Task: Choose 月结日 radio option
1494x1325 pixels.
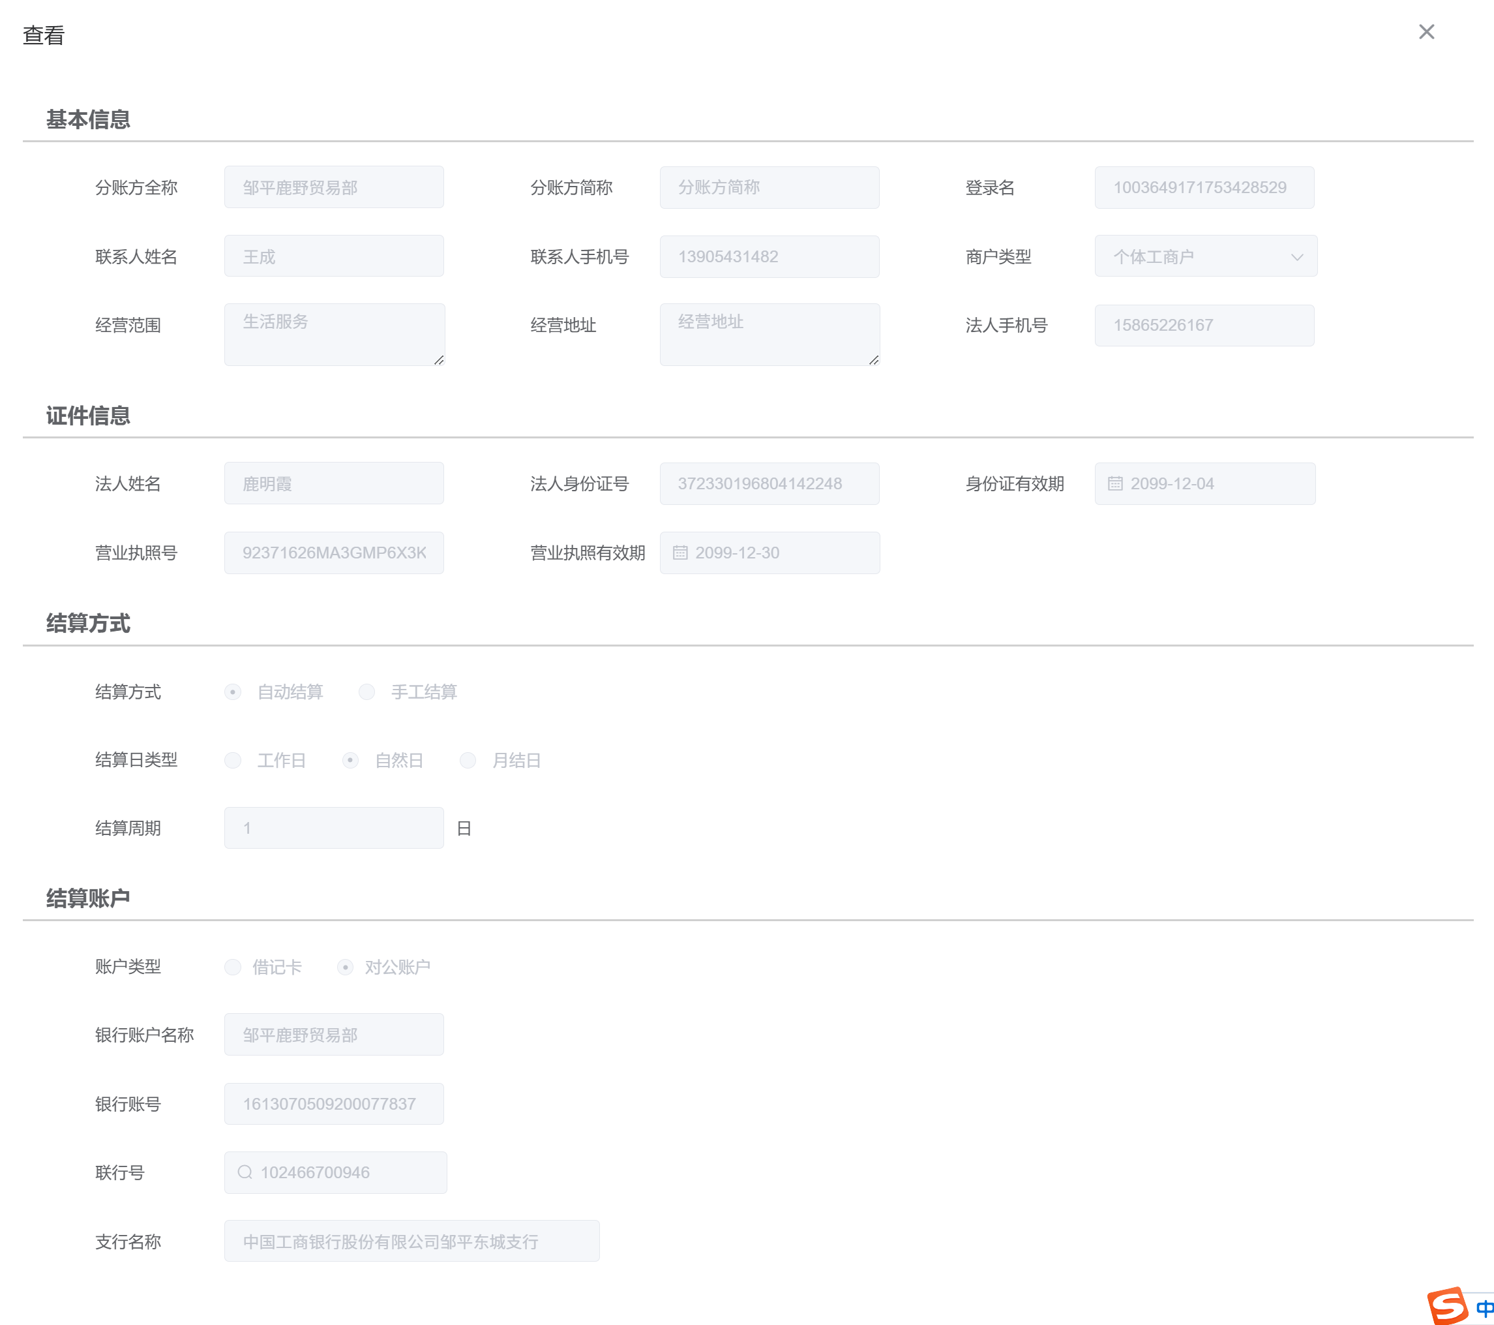Action: (x=468, y=761)
